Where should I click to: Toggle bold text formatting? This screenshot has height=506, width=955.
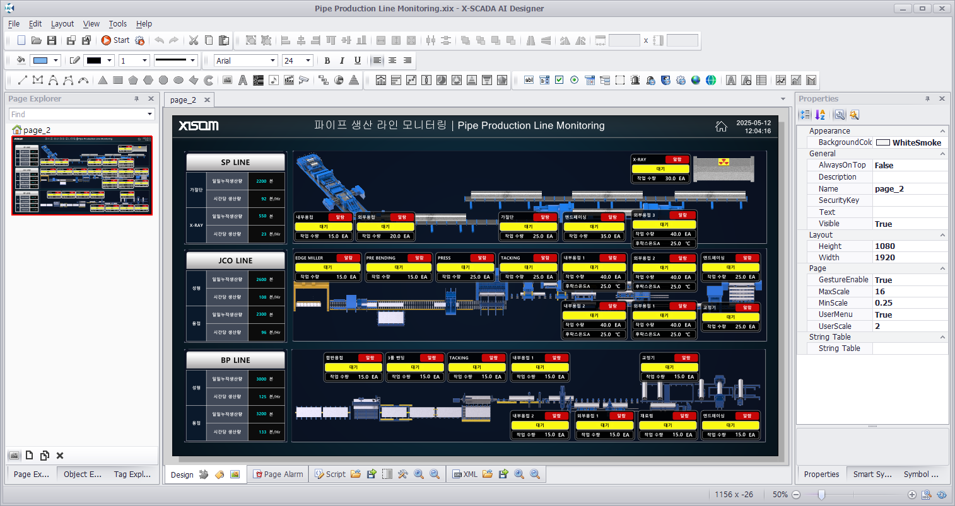pos(327,60)
